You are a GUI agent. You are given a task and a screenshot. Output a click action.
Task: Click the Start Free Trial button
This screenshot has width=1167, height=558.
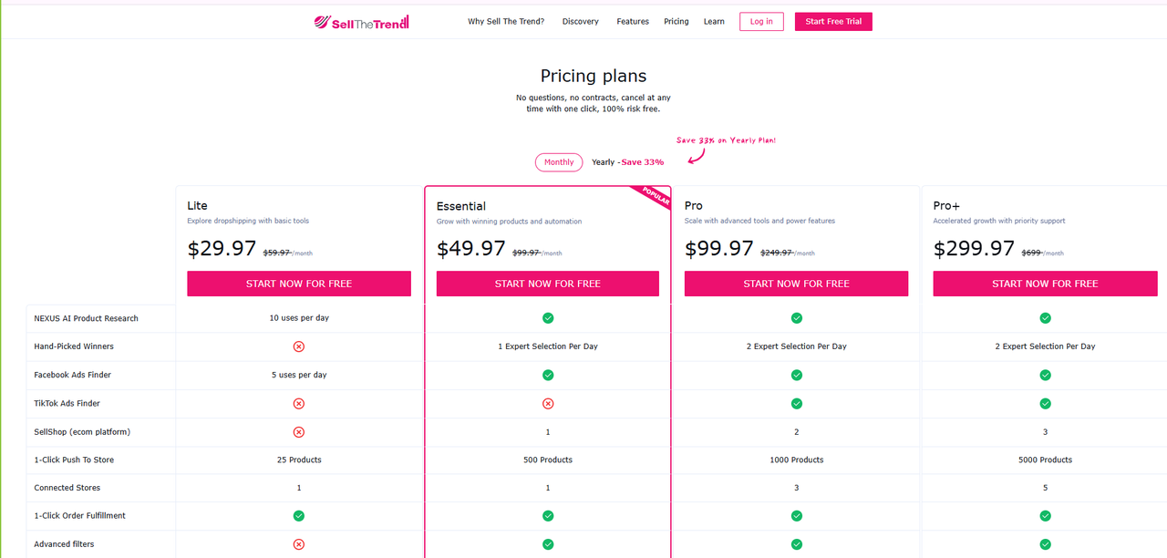833,21
